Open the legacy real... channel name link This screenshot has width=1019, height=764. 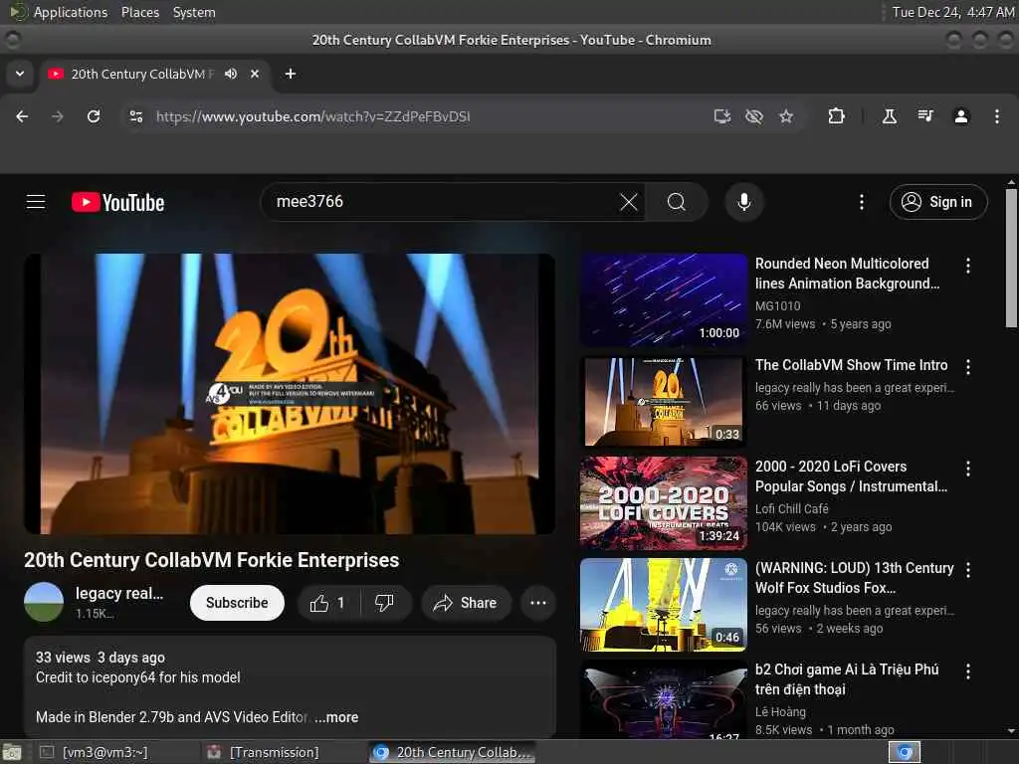coord(119,593)
